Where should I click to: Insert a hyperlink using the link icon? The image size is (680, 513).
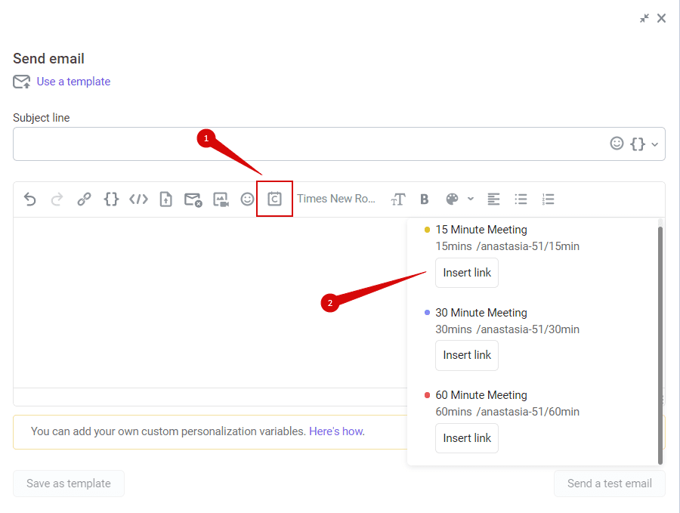[x=84, y=199]
